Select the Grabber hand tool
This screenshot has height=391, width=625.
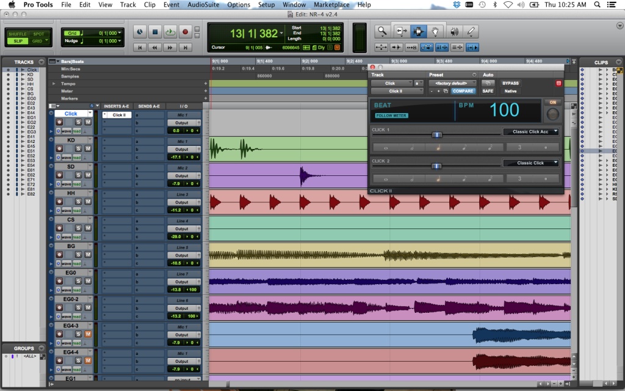(x=436, y=31)
